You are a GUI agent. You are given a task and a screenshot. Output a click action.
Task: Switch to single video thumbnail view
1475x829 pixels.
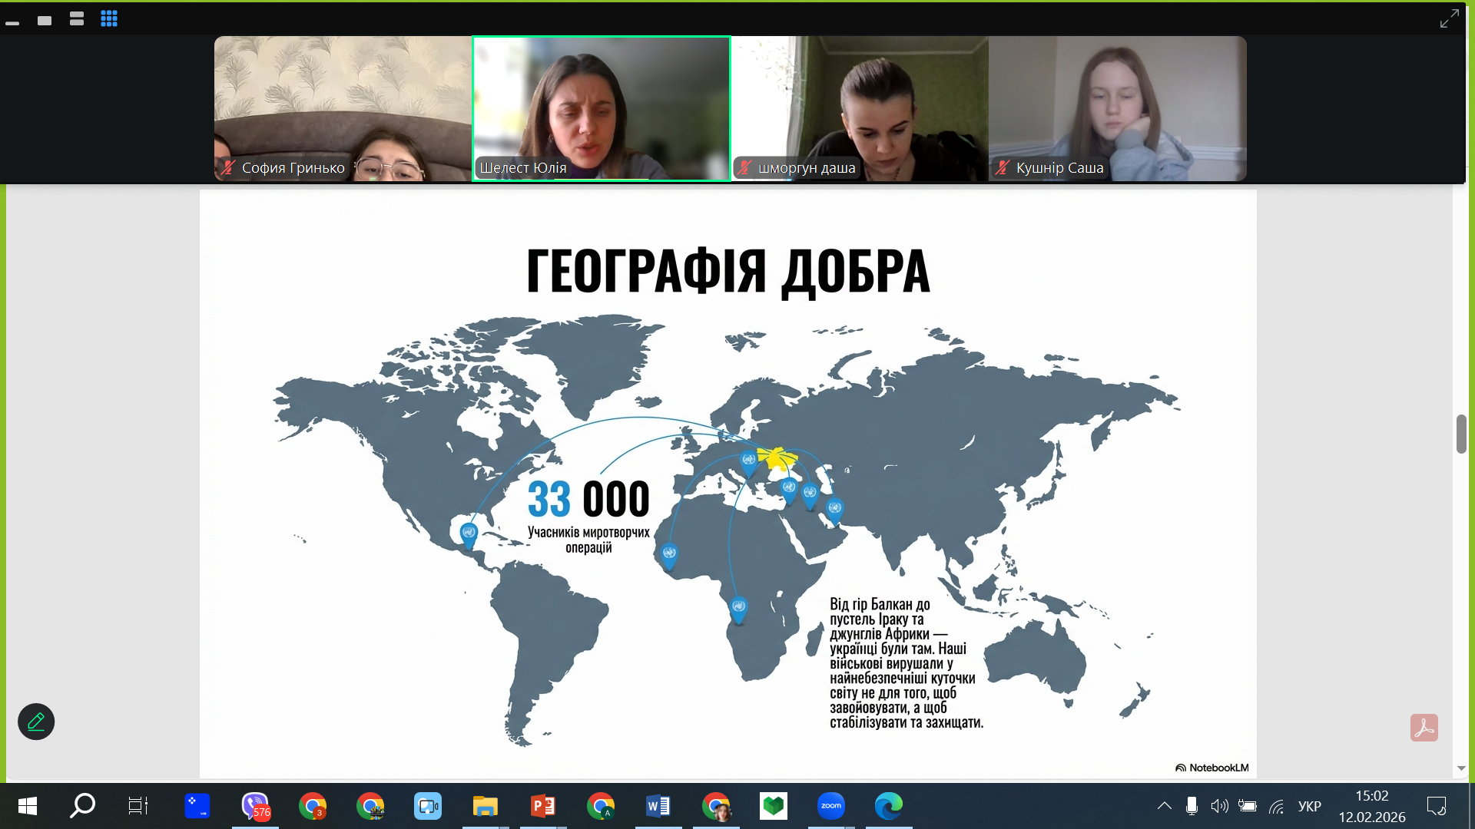[45, 21]
